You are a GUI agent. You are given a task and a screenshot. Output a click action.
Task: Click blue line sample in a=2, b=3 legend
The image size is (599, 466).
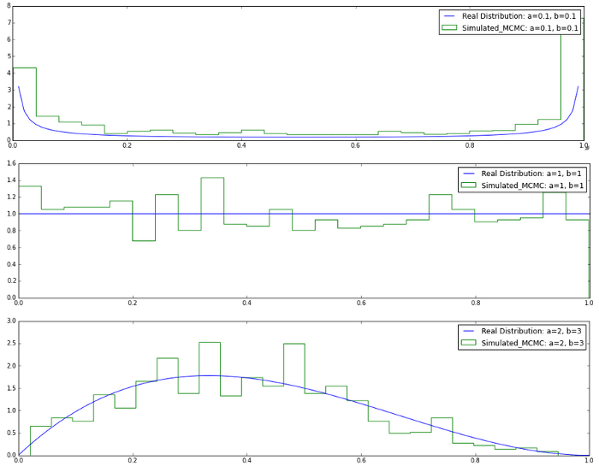pyautogui.click(x=471, y=331)
